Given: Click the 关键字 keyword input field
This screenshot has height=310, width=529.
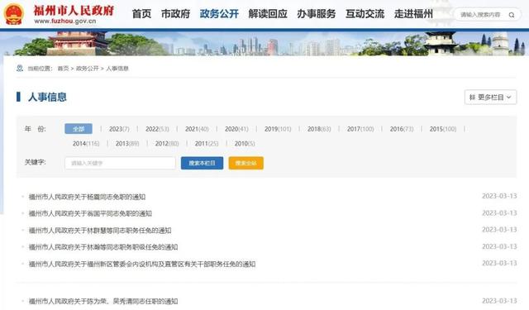Looking at the screenshot, I should tap(120, 163).
